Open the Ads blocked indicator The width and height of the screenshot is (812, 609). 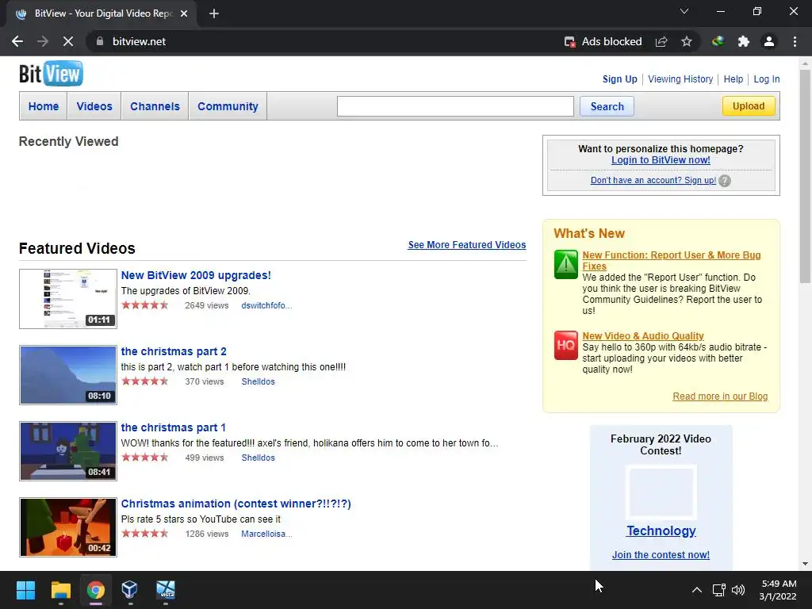(x=603, y=41)
